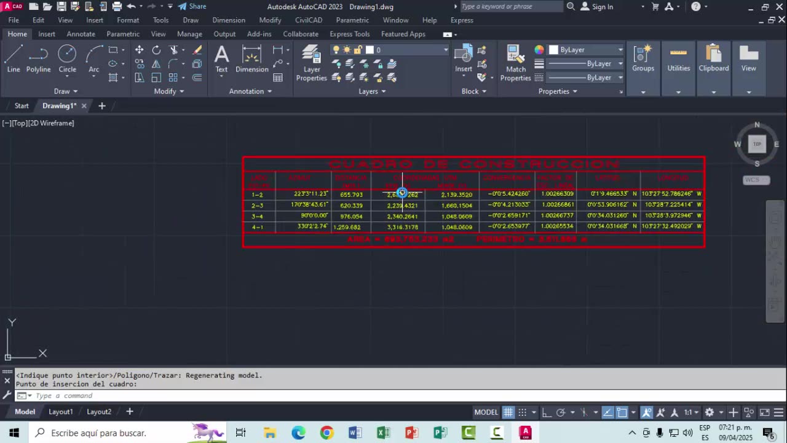Viewport: 787px width, 443px height.
Task: Open the Clipboard panel
Action: [714, 69]
